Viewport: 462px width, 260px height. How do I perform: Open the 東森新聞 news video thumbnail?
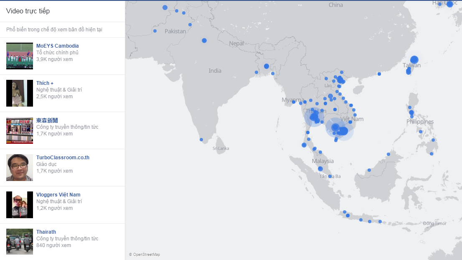point(20,130)
